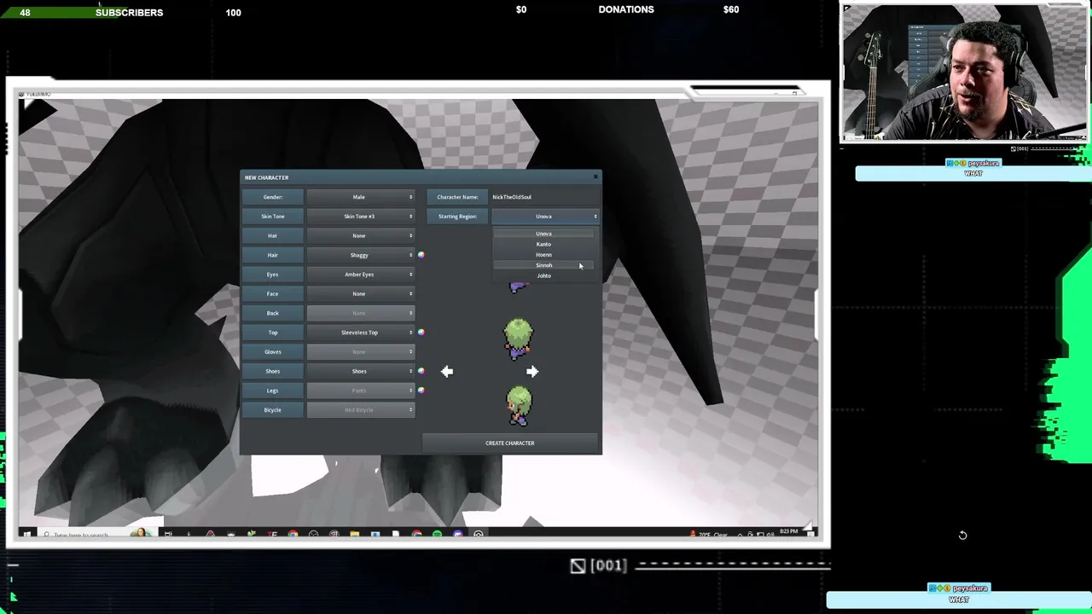Click the Starting Region: label
Screen dimensions: 1092x614
coord(457,217)
